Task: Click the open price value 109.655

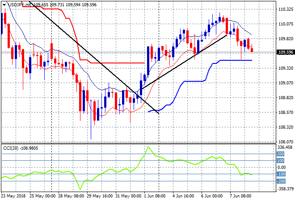Action: (x=41, y=5)
